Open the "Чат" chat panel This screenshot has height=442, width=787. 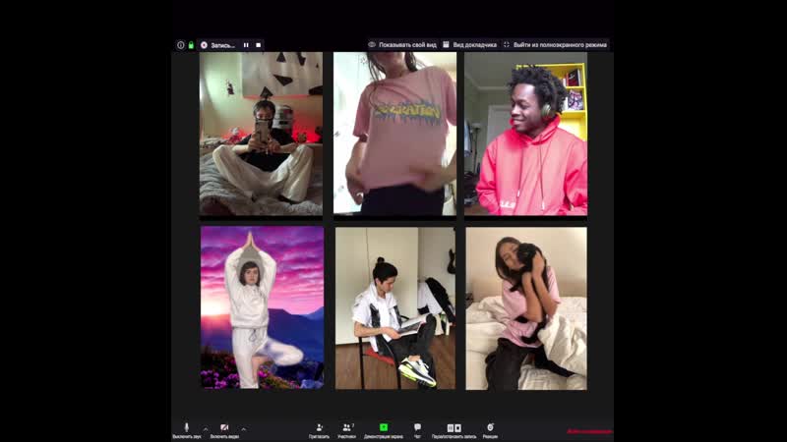tap(417, 430)
